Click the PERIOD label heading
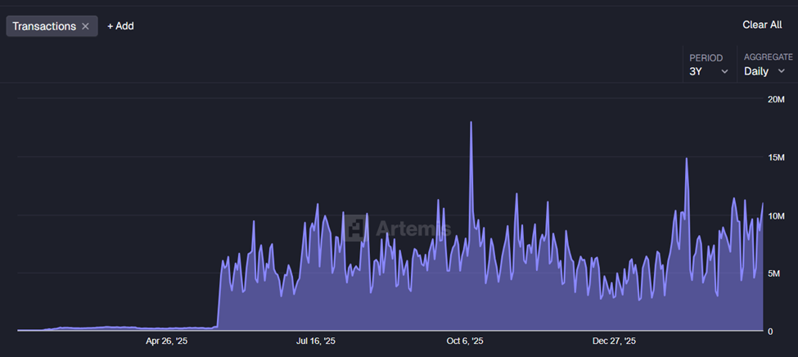The height and width of the screenshot is (357, 798). [x=706, y=58]
